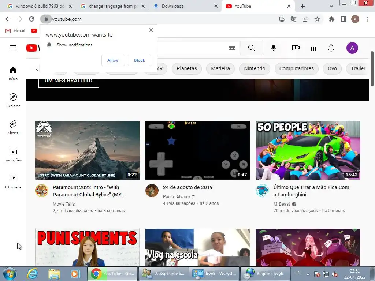Open the Windows Start orb
The height and width of the screenshot is (281, 375).
tap(10, 274)
